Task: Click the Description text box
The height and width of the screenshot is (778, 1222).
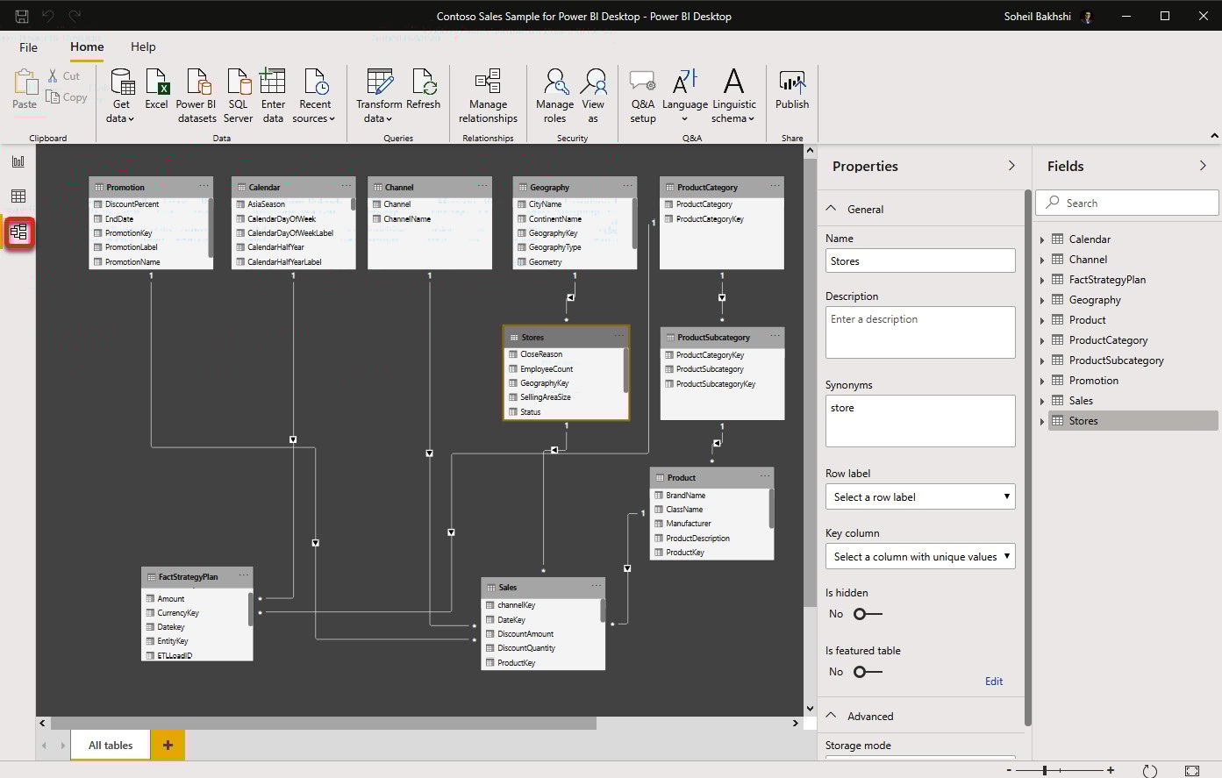Action: [x=920, y=332]
